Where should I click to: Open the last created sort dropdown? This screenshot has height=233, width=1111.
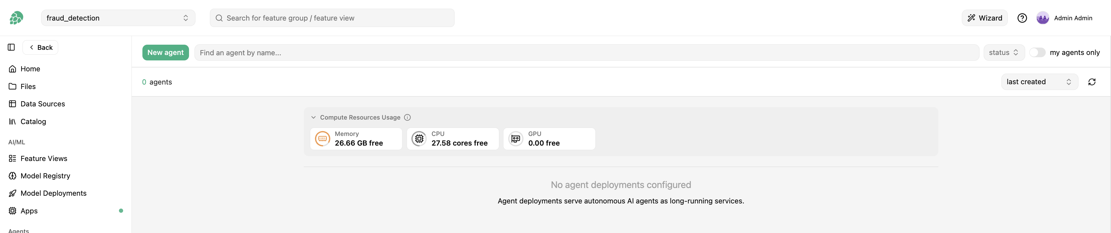point(1039,82)
